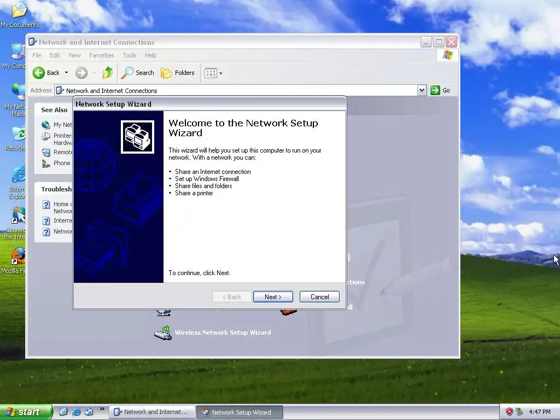Open the Remote link in See Also
The image size is (560, 420).
coord(63,152)
